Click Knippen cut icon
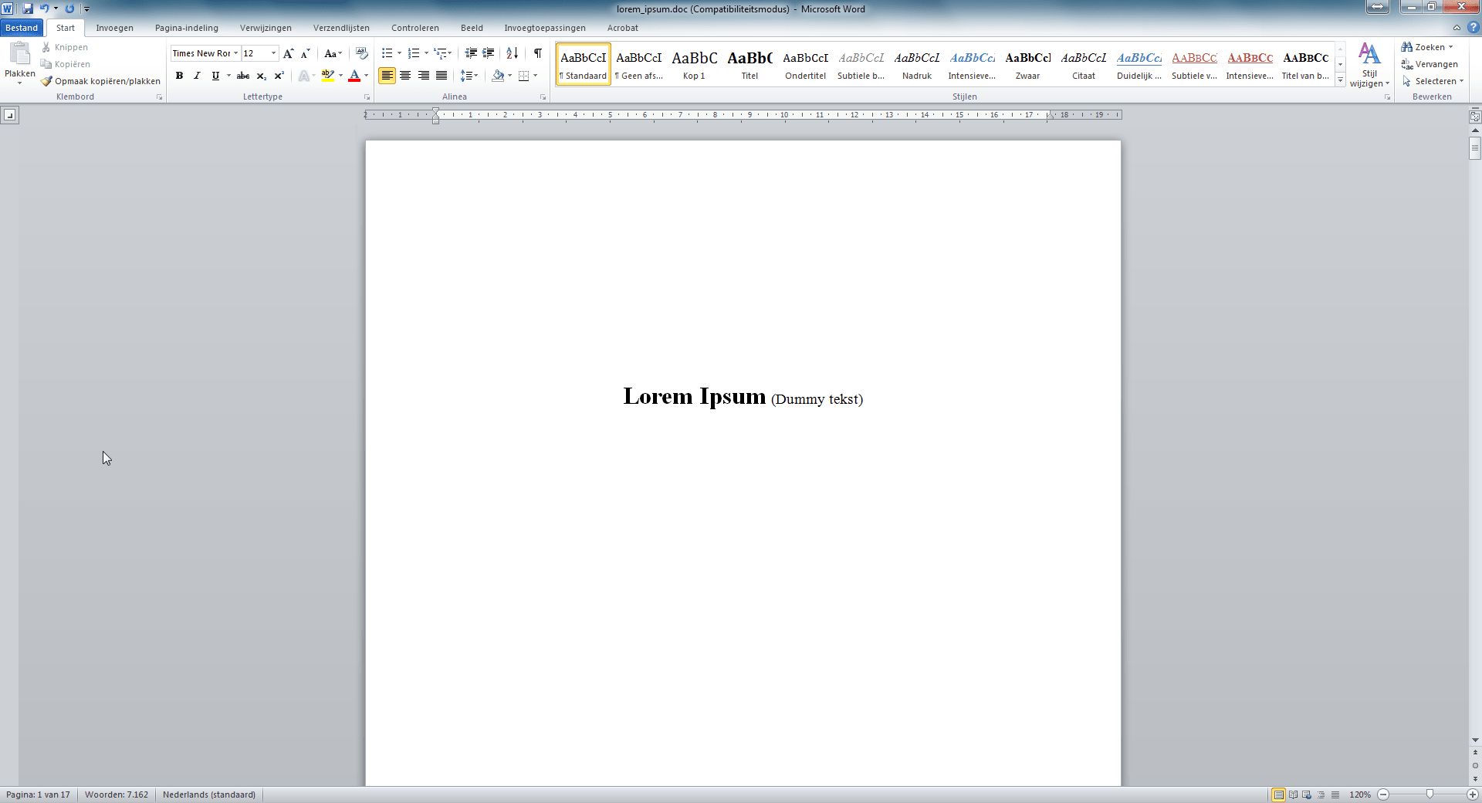 [x=46, y=47]
